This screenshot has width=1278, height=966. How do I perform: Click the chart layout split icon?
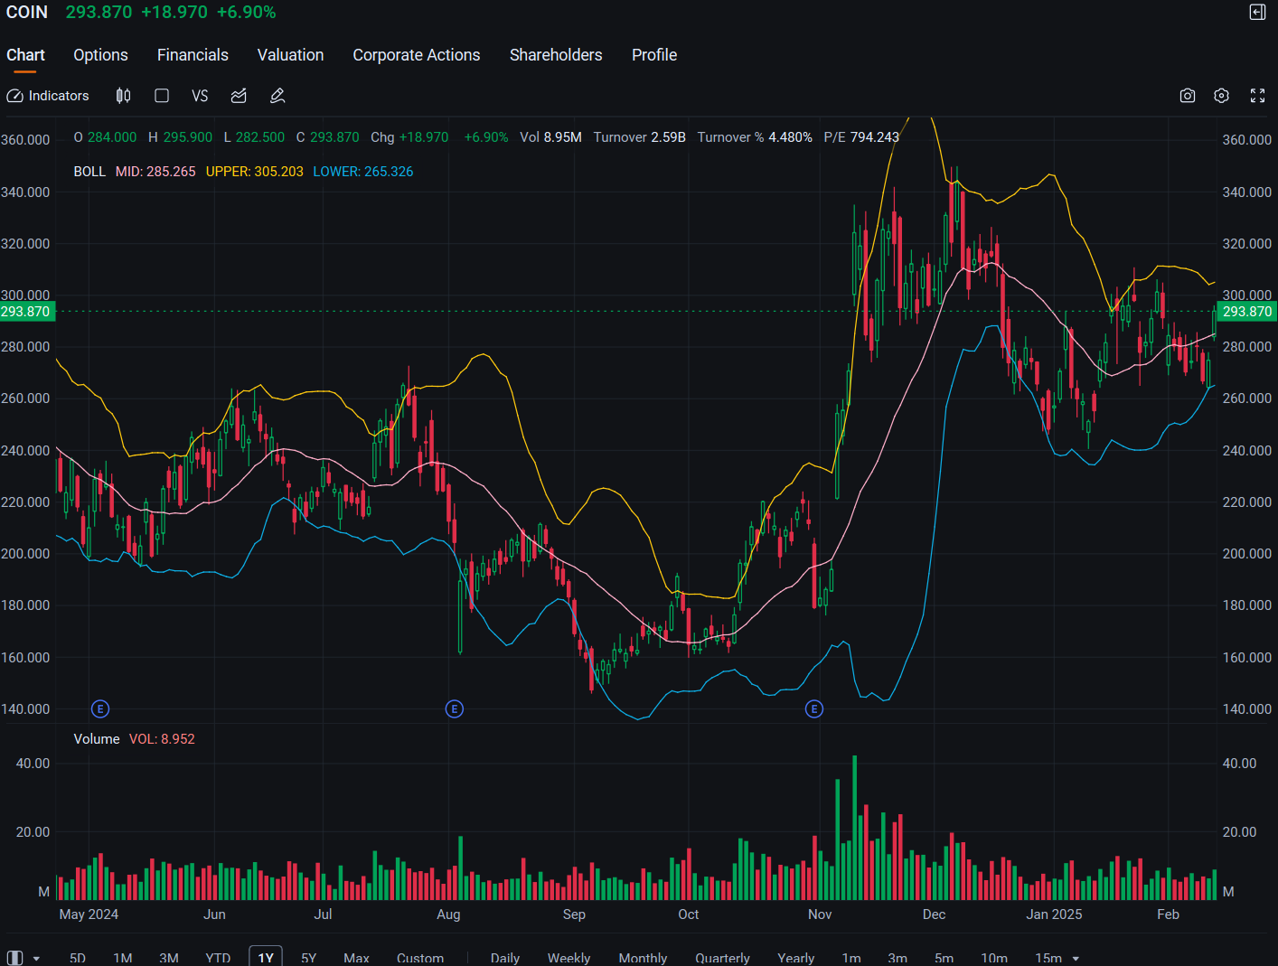point(14,958)
